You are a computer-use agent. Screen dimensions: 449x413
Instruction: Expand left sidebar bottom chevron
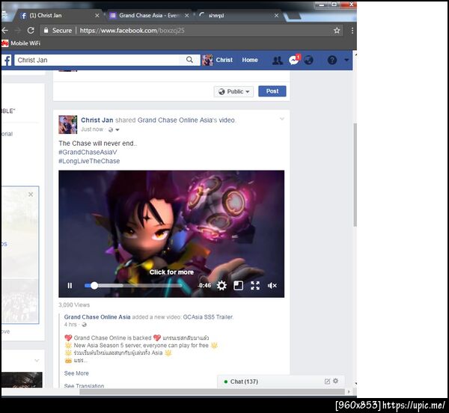[37, 361]
